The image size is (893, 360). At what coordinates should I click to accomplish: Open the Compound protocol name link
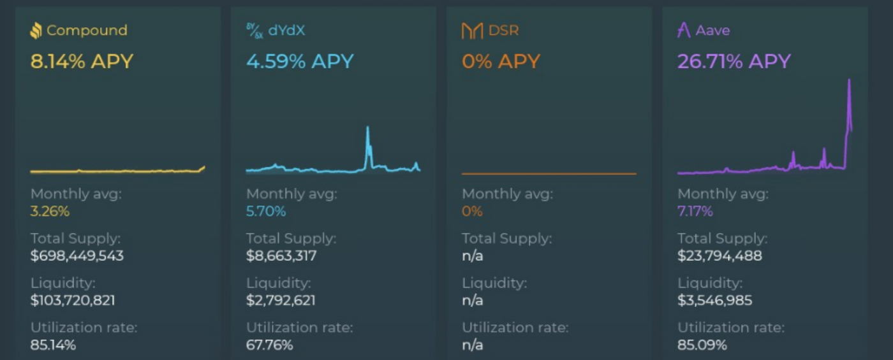tap(87, 31)
